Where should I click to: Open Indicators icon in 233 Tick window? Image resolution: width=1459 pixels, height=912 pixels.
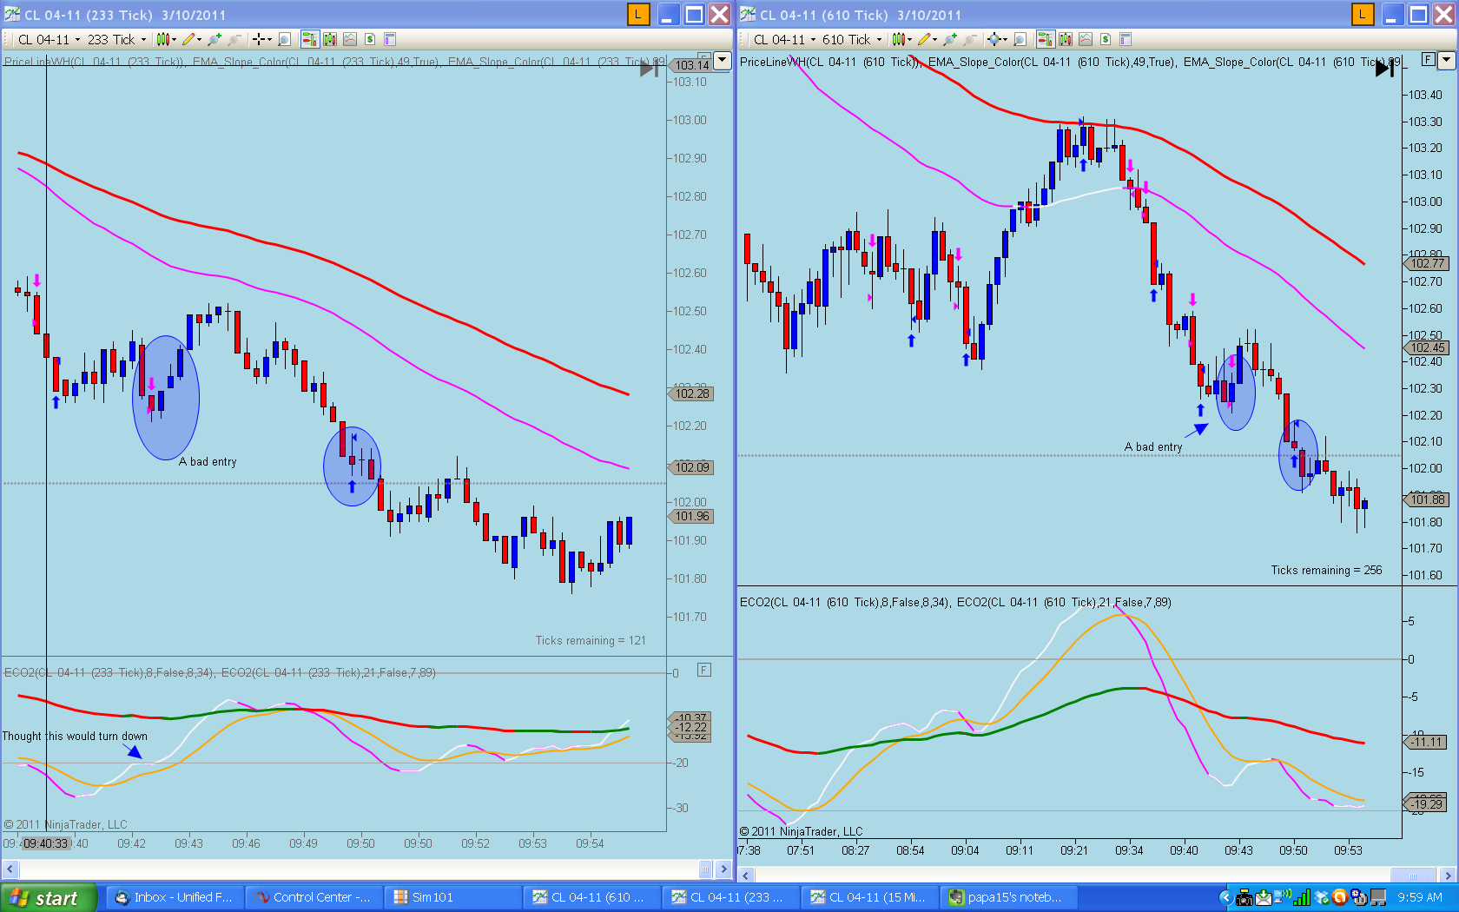coord(350,39)
